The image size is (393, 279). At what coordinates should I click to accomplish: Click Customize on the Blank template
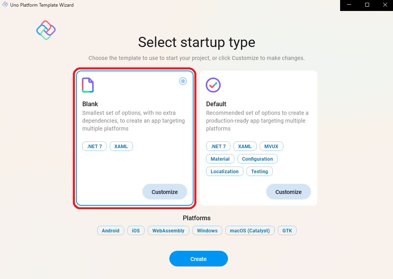[165, 192]
